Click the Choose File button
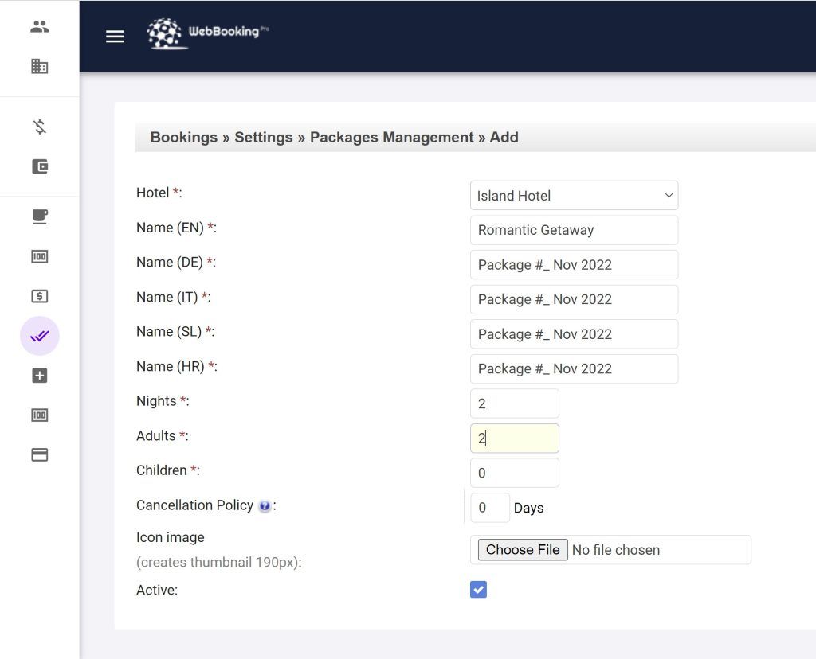The height and width of the screenshot is (659, 816). point(523,550)
